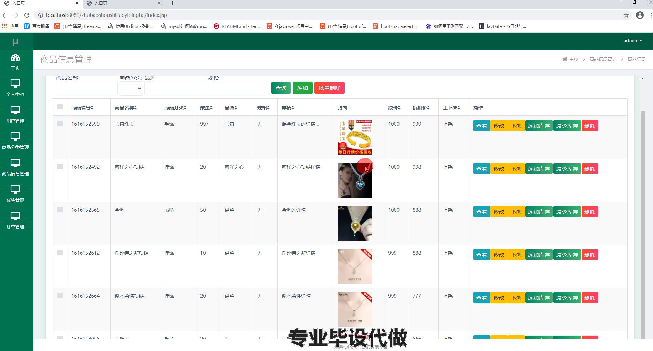Open the mysql如何修改roo bookmark
This screenshot has width=653, height=351.
[184, 26]
